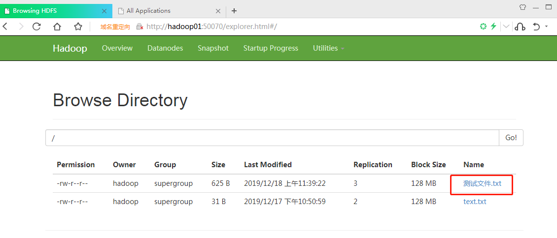
Task: Open the shirt skin icon in title bar
Action: click(x=522, y=7)
